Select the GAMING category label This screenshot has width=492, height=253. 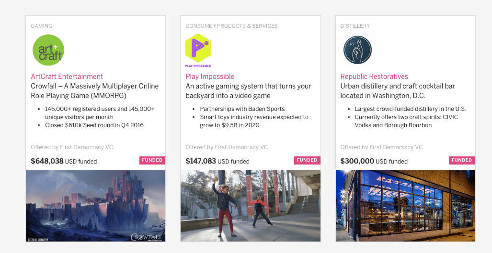pos(42,26)
